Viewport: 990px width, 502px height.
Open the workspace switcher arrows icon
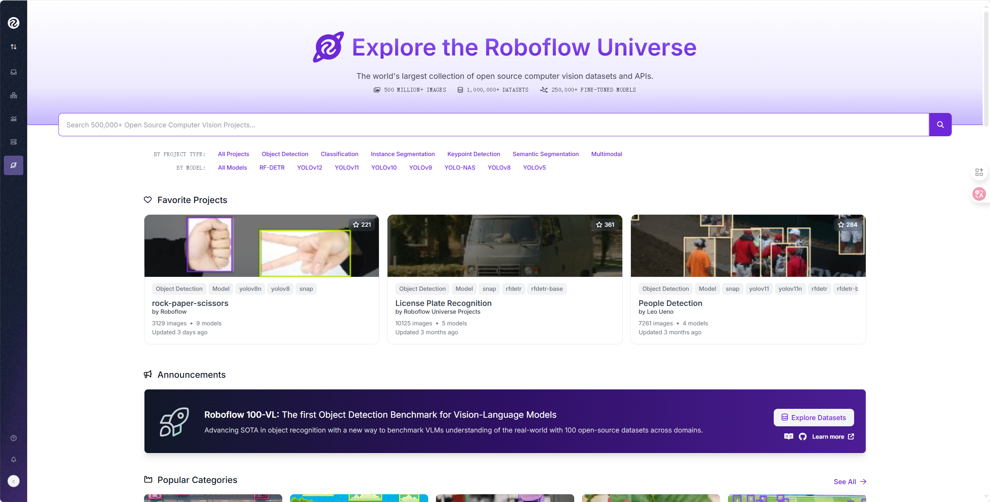tap(14, 47)
